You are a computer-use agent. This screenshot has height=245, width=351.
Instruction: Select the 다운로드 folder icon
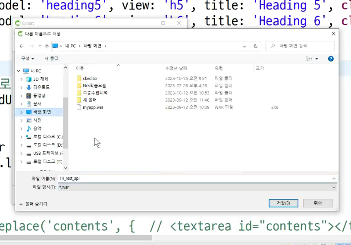(x=28, y=87)
